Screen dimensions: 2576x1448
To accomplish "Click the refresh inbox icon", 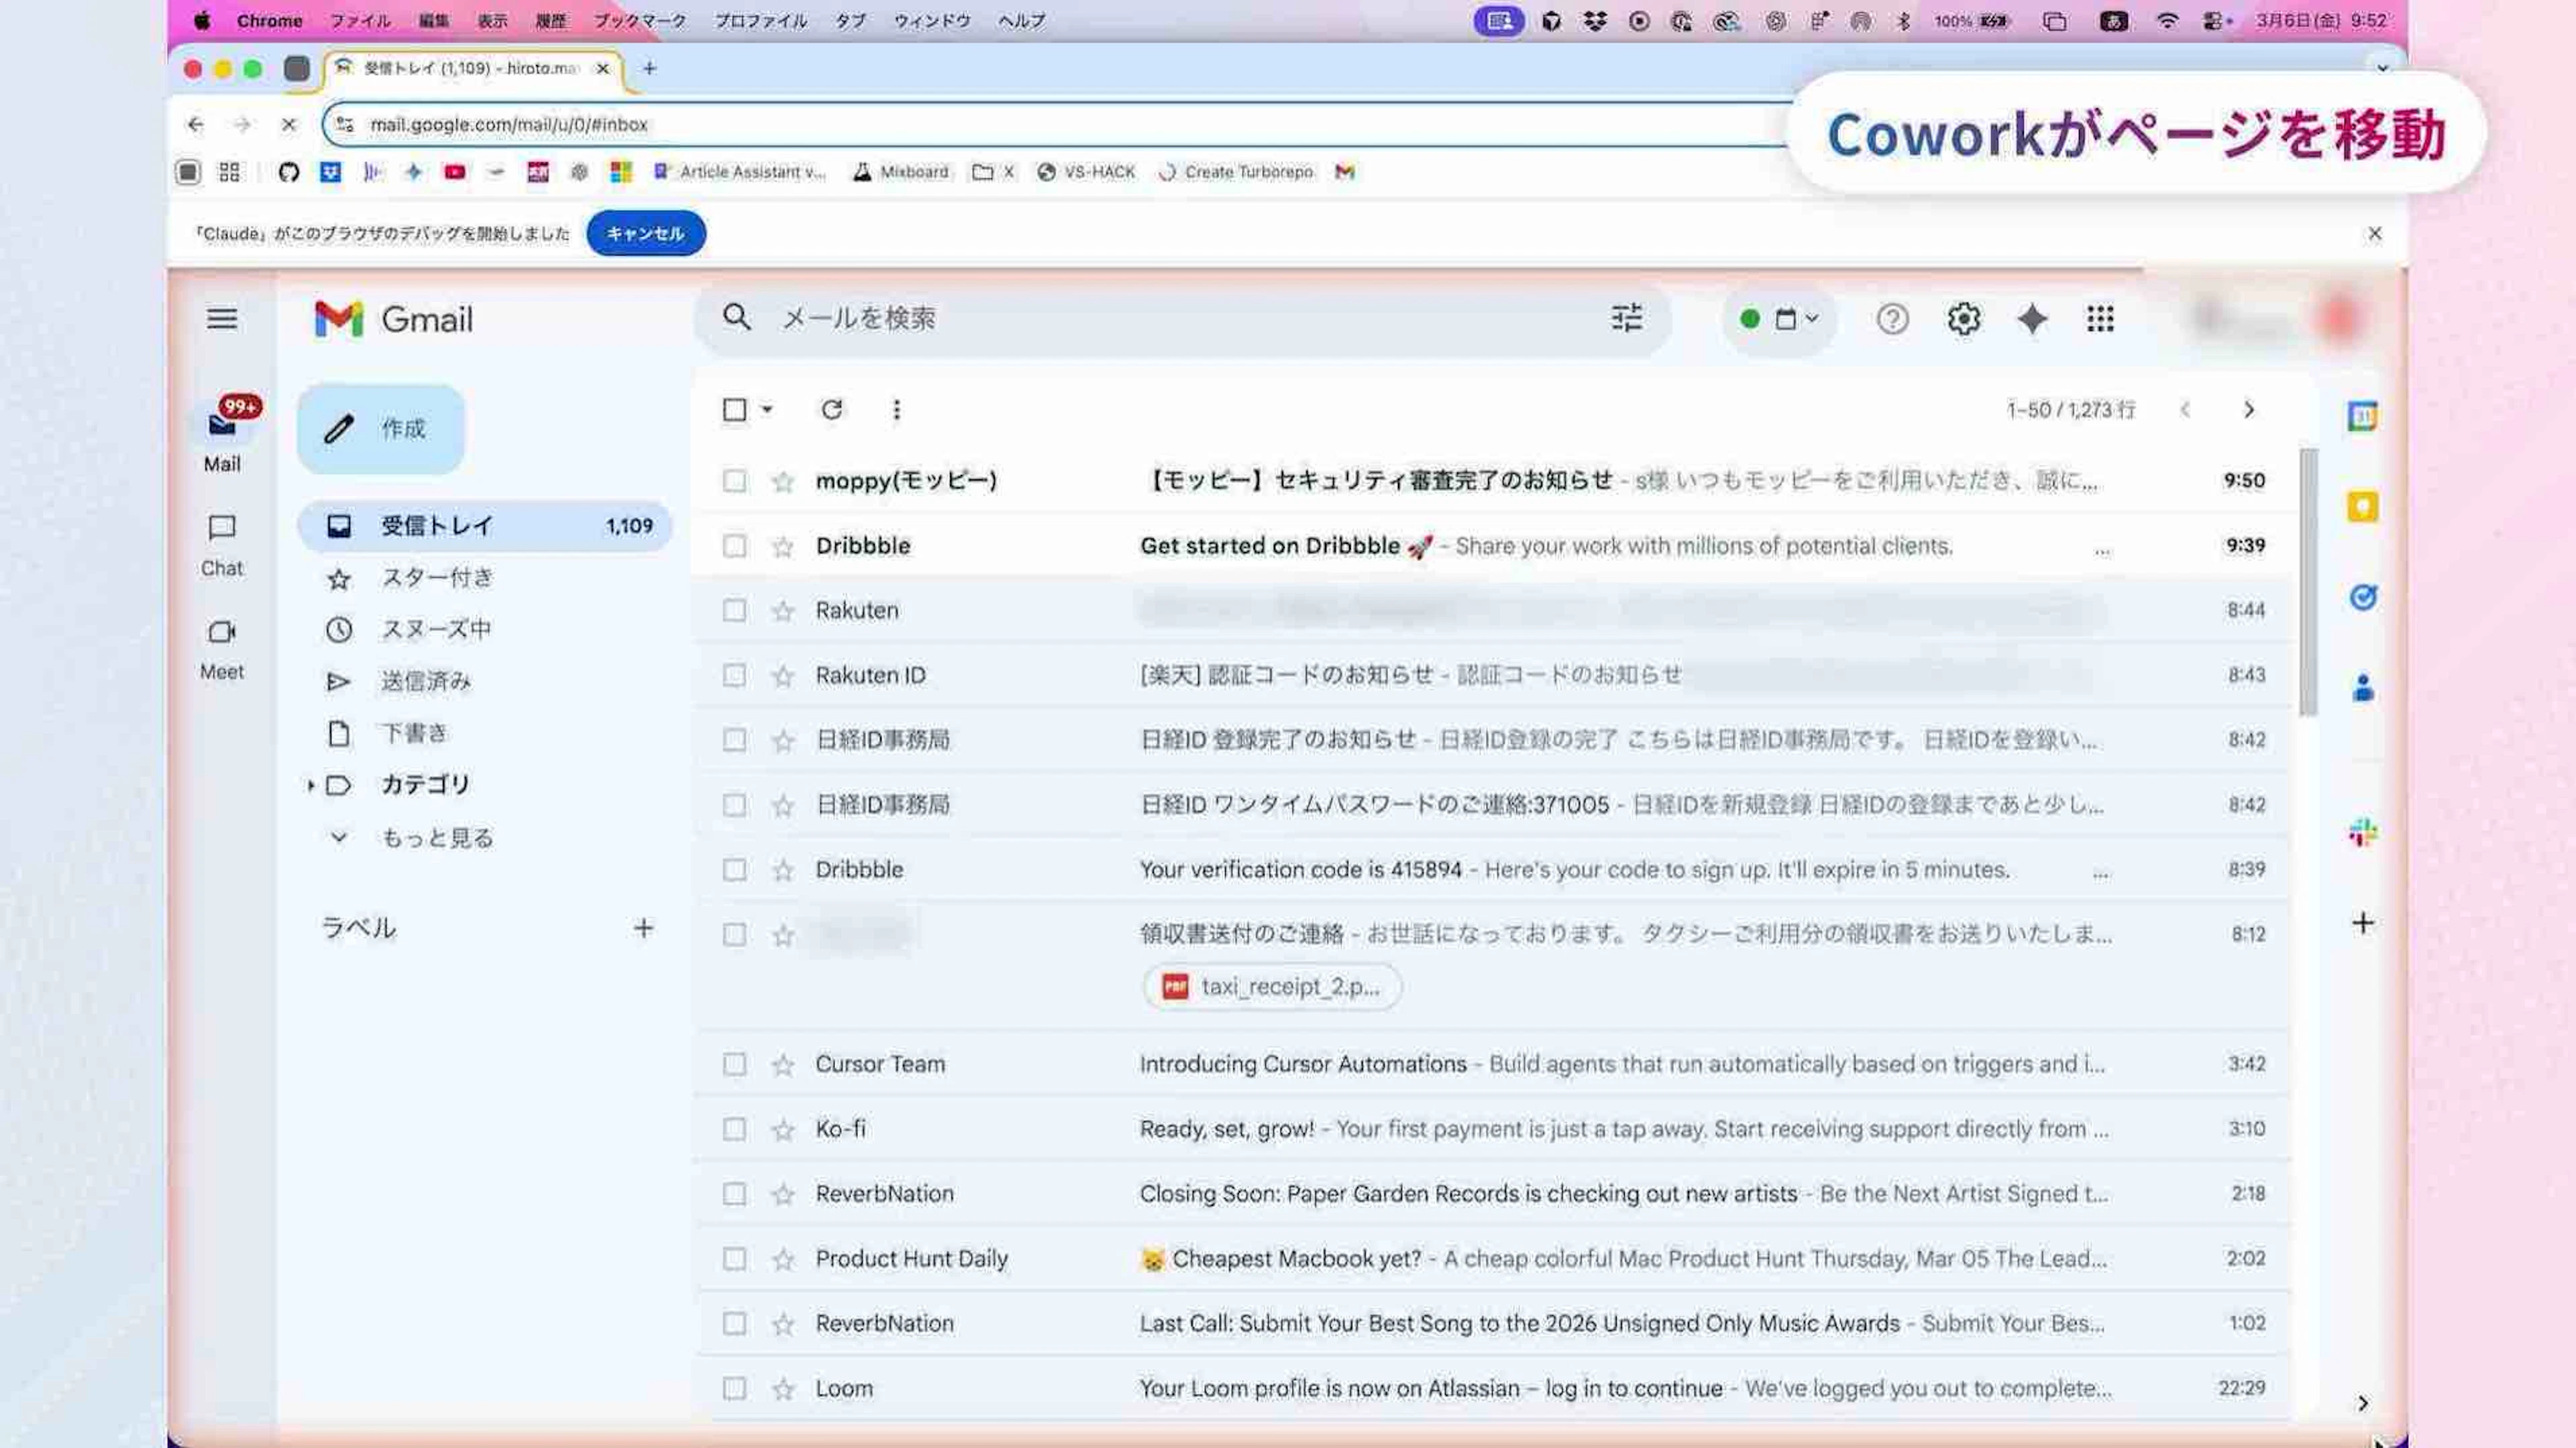I will point(831,409).
